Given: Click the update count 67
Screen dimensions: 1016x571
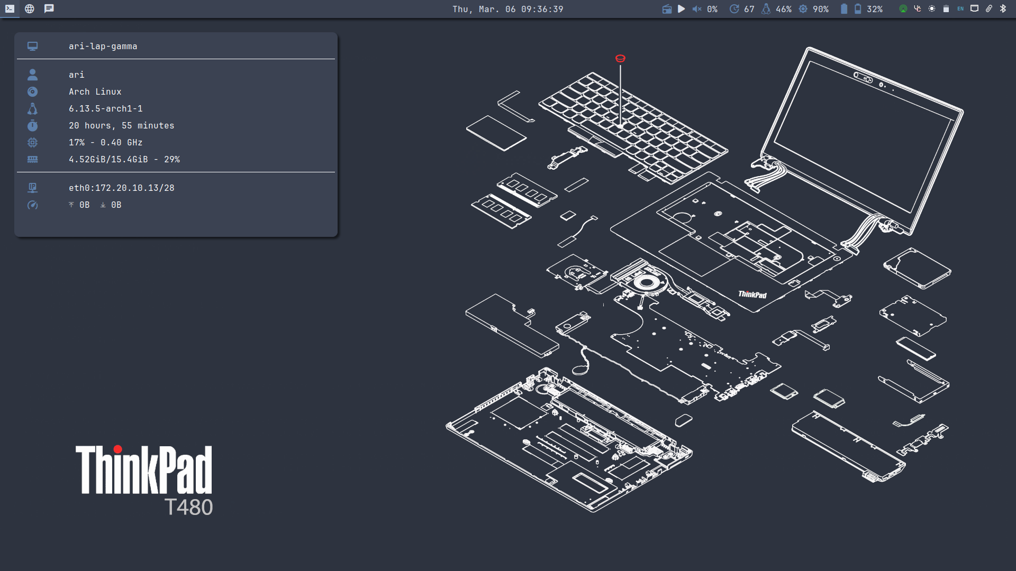Looking at the screenshot, I should pyautogui.click(x=749, y=9).
